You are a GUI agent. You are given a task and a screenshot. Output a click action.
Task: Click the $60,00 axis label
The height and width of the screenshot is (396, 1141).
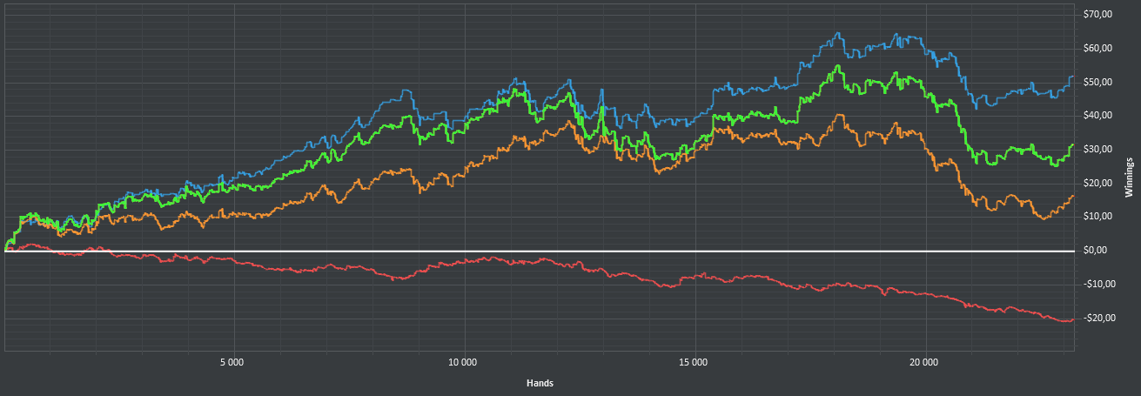pos(1097,48)
